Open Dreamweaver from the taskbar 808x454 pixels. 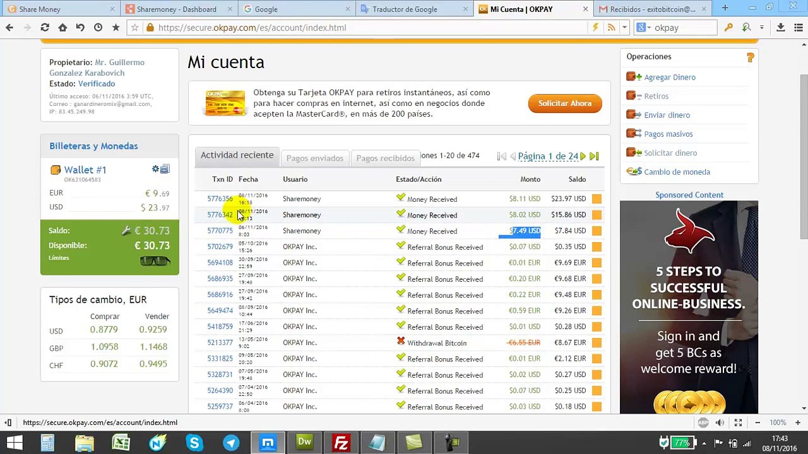304,443
